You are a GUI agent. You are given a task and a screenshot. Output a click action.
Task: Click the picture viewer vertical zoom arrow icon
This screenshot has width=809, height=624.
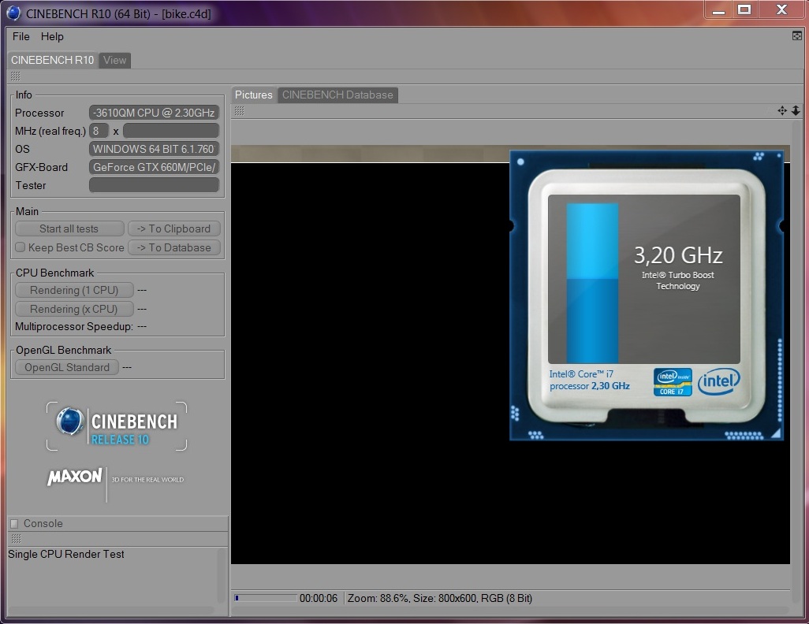tap(796, 110)
